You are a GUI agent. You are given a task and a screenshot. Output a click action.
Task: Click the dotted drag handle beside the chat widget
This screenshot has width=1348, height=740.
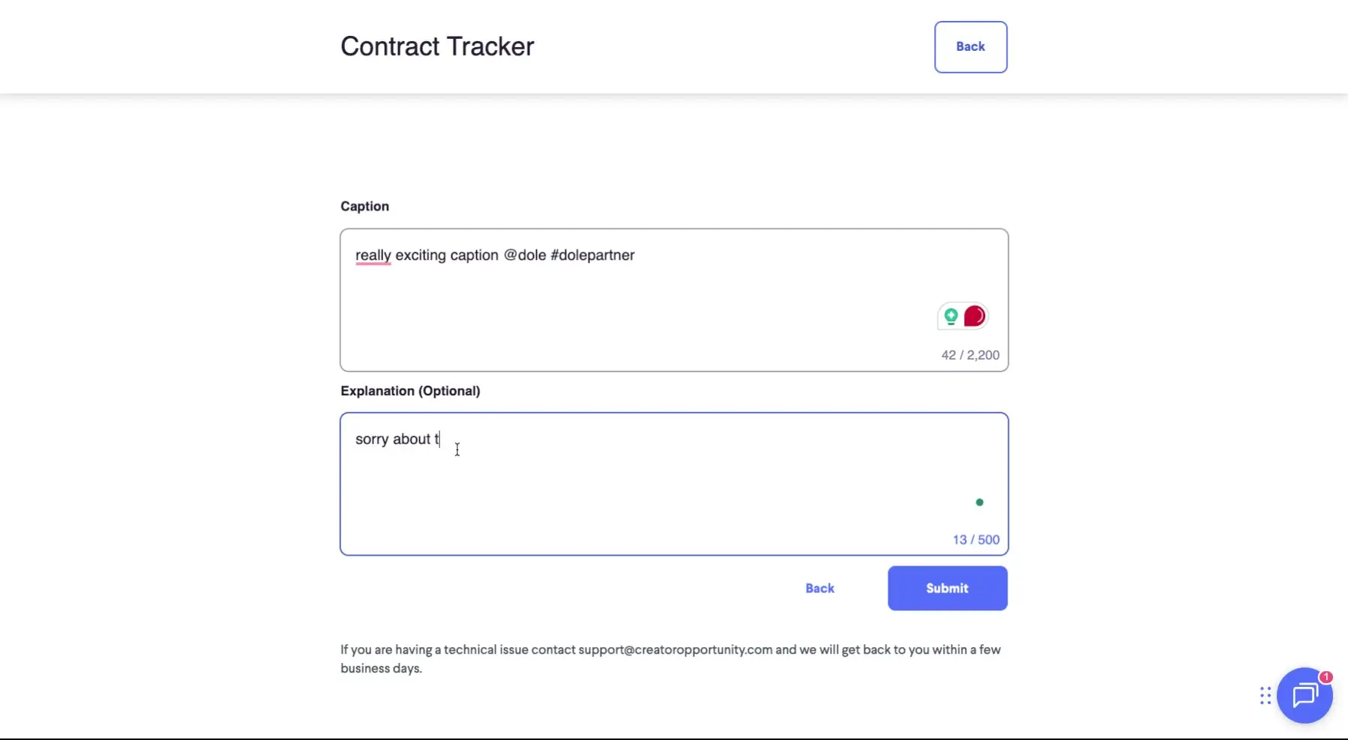pyautogui.click(x=1264, y=696)
